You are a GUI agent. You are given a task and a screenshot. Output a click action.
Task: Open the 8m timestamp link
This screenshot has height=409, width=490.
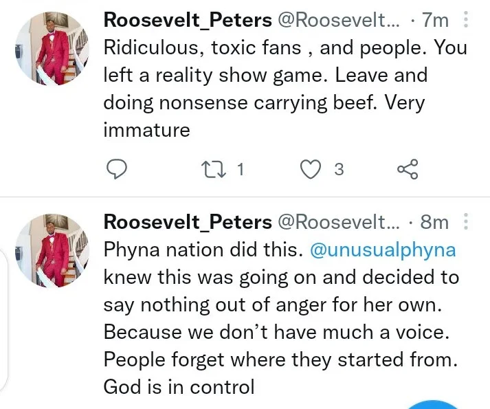coord(434,222)
